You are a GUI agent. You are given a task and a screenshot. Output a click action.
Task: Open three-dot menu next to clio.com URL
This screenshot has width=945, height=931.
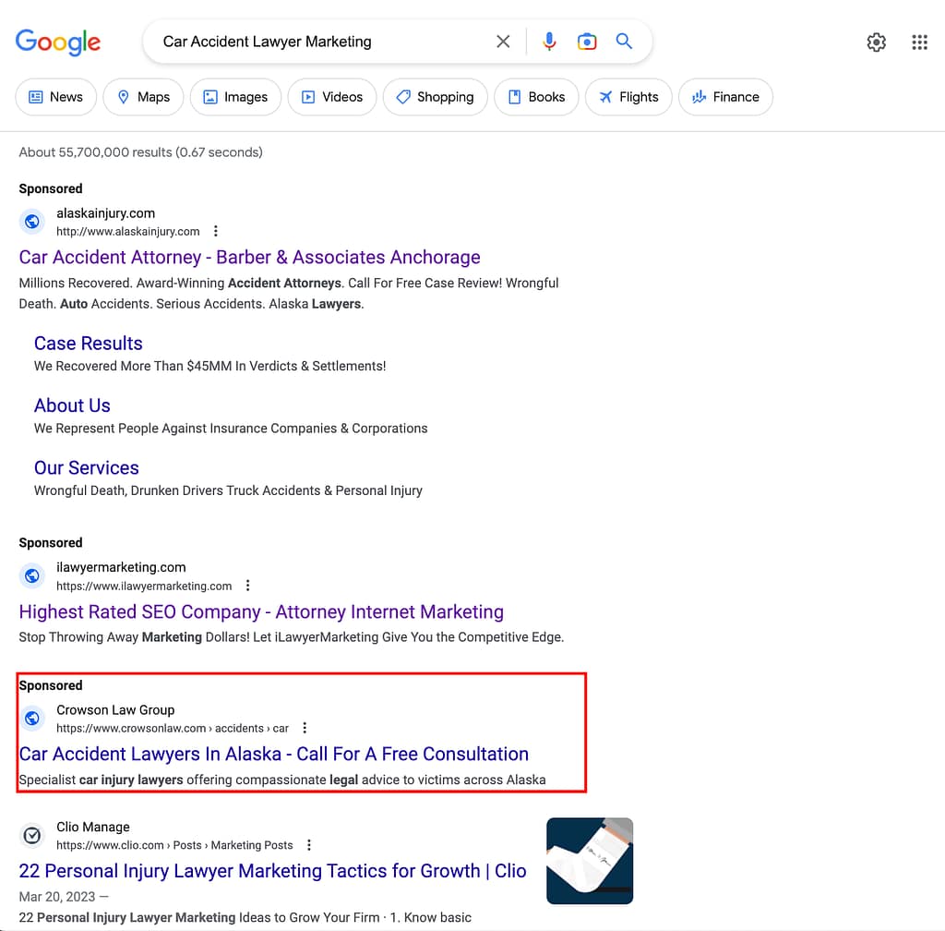[309, 845]
